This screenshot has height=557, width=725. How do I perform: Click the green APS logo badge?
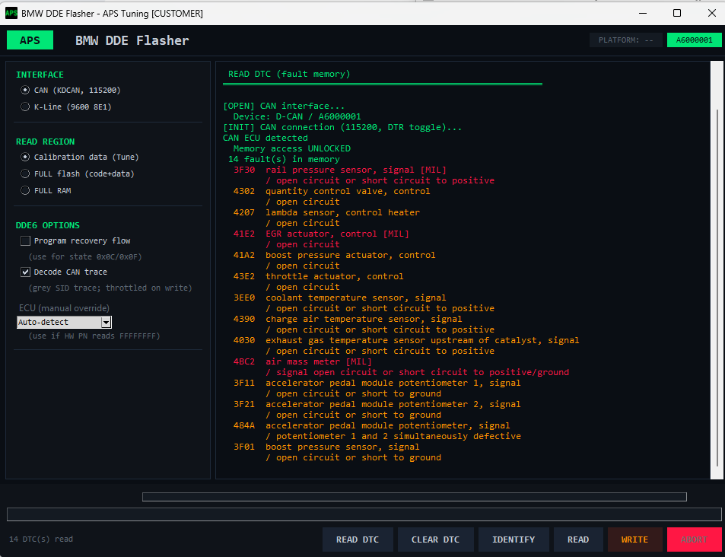tap(30, 40)
